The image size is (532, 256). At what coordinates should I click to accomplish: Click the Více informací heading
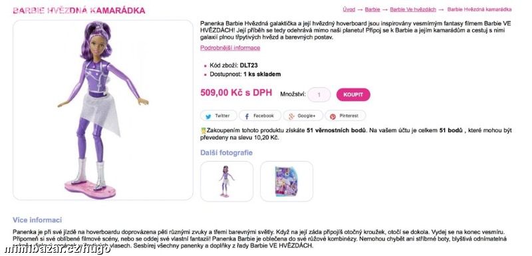click(x=37, y=220)
